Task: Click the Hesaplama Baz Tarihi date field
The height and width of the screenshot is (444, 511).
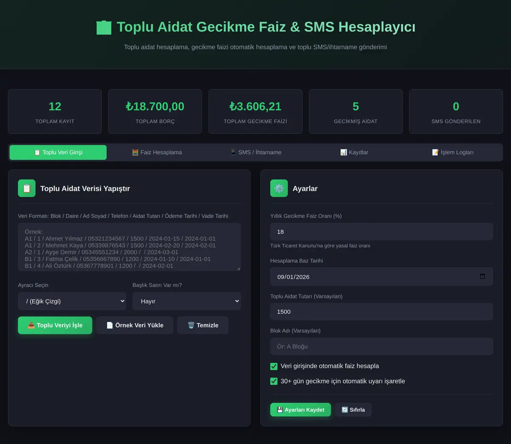Action: click(x=382, y=277)
